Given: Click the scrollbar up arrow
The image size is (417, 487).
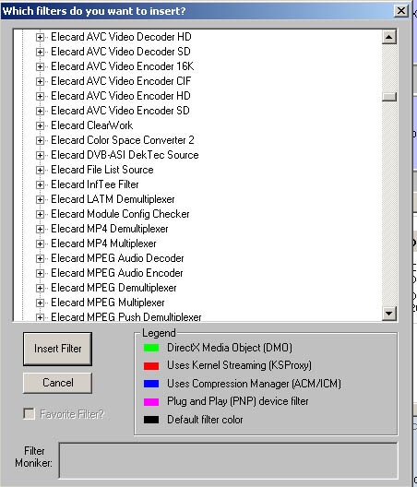Looking at the screenshot, I should [389, 37].
